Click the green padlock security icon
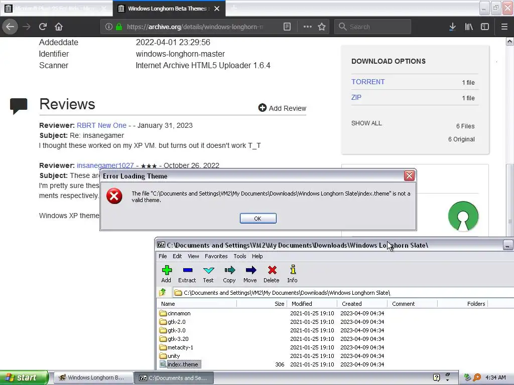Viewport: 514px width, 385px height. (118, 27)
